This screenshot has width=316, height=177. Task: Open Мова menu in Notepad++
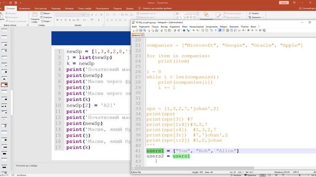point(185,27)
